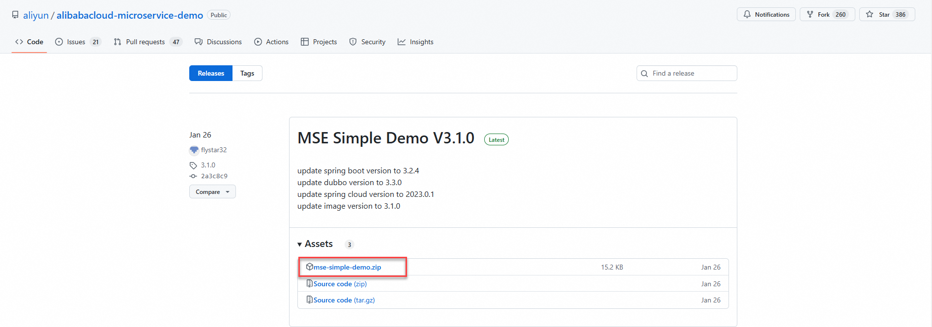The width and height of the screenshot is (932, 327).
Task: Click the repository book icon beside aliyun
Action: click(x=15, y=15)
